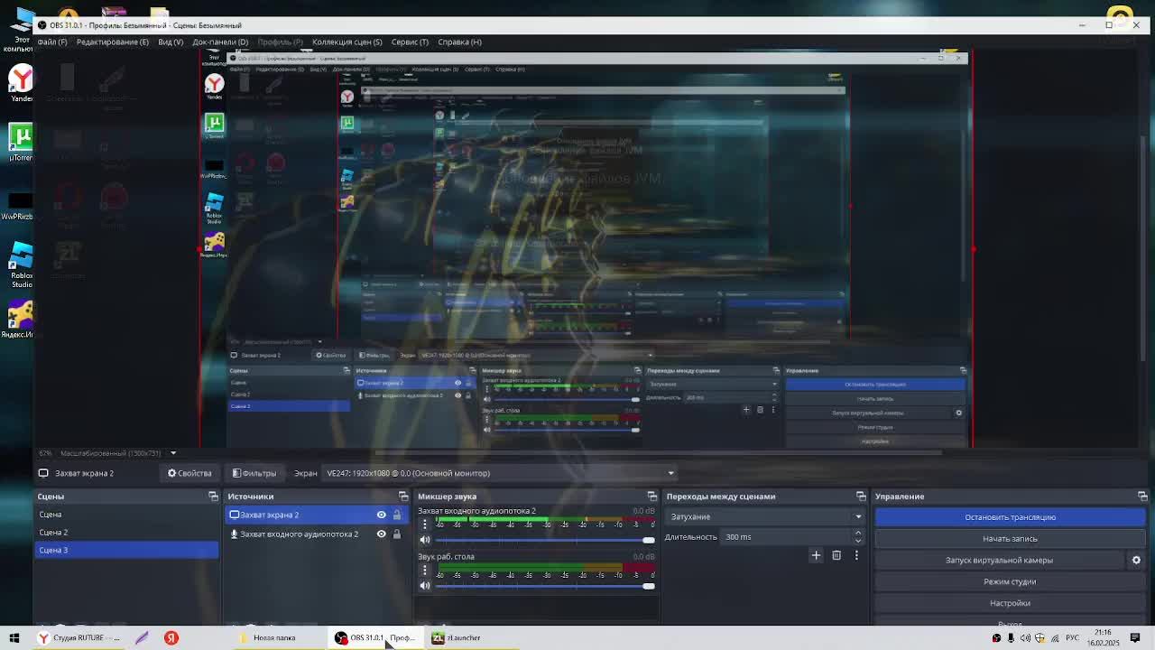Toggle visibility of Захват входного аудиопотока 2 source
This screenshot has height=650, width=1155.
[x=381, y=534]
